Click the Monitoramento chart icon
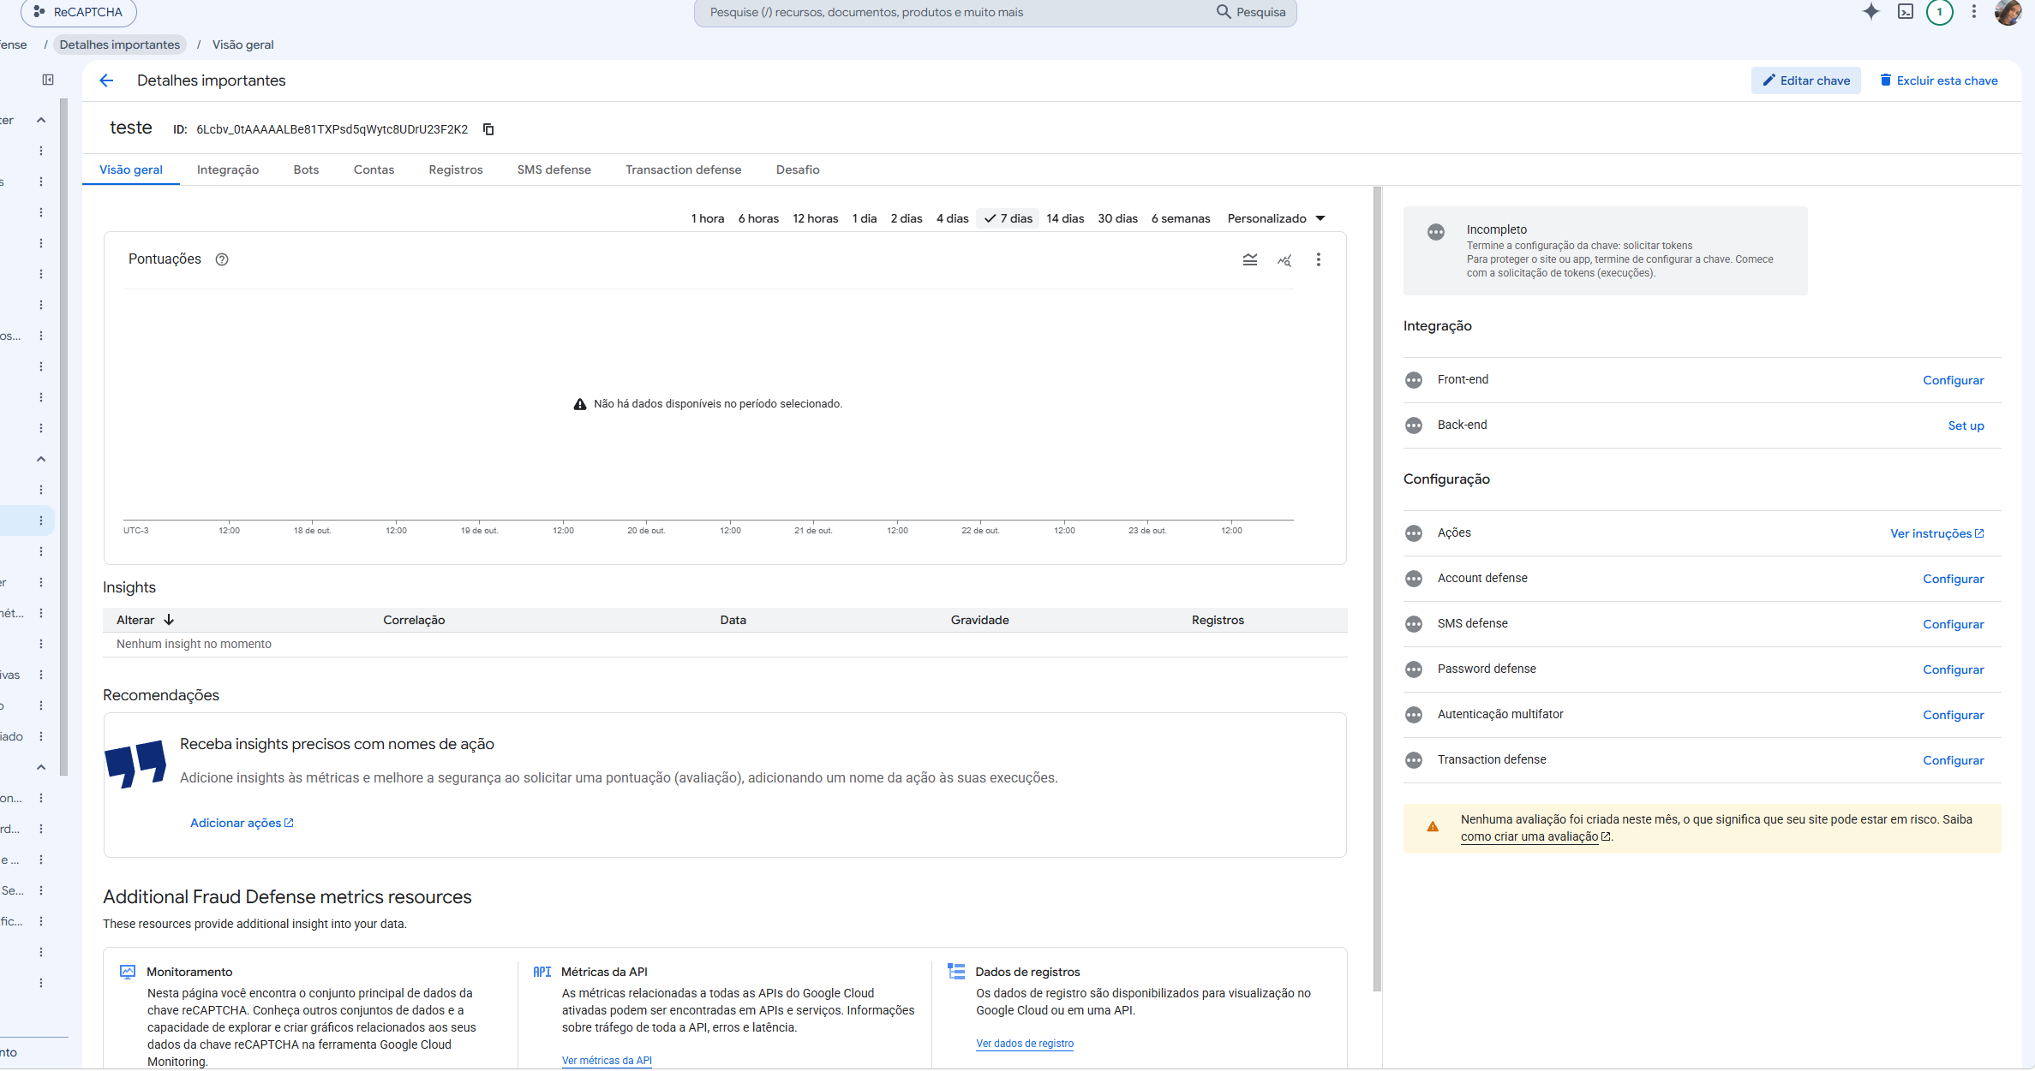The height and width of the screenshot is (1071, 2035). pos(128,971)
